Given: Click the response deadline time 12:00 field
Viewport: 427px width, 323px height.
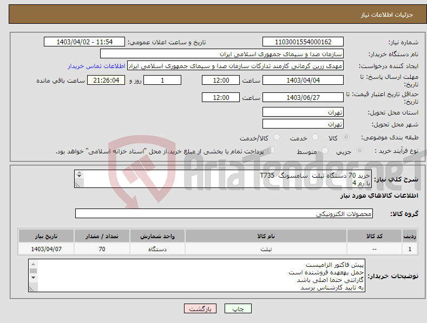Looking at the screenshot, I should 221,80.
